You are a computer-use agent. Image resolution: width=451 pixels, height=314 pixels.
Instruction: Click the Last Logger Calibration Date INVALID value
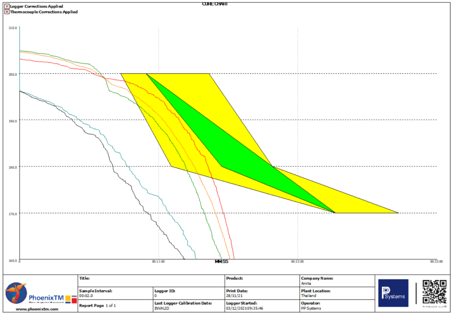(x=163, y=308)
